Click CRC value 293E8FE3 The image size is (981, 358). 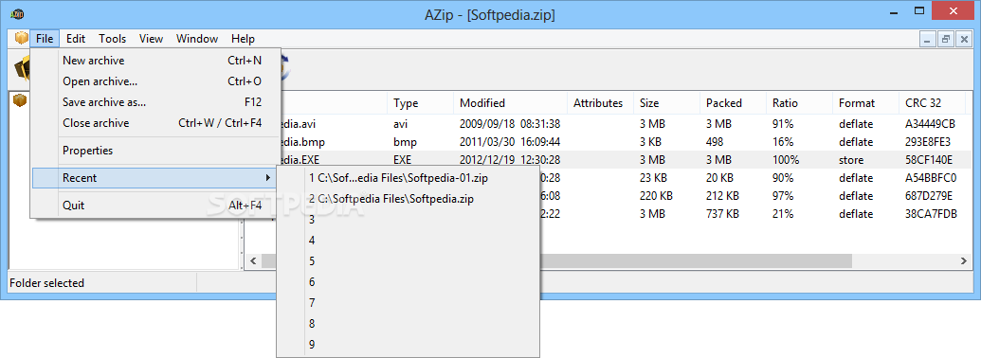[927, 142]
